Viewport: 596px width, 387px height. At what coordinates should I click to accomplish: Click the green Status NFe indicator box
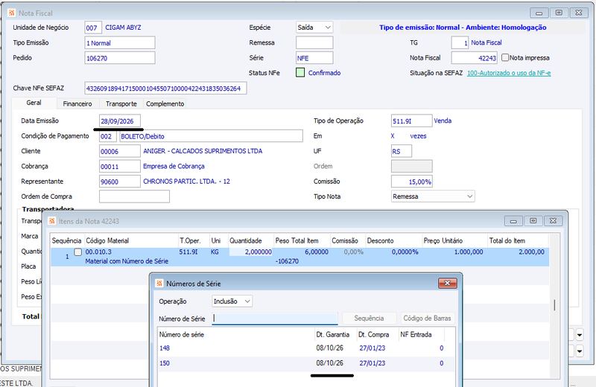[x=300, y=72]
